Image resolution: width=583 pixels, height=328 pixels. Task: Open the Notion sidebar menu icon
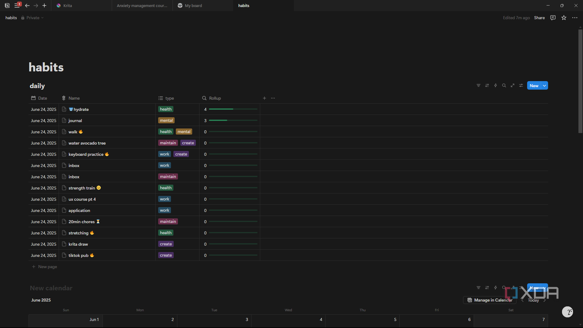pyautogui.click(x=17, y=5)
